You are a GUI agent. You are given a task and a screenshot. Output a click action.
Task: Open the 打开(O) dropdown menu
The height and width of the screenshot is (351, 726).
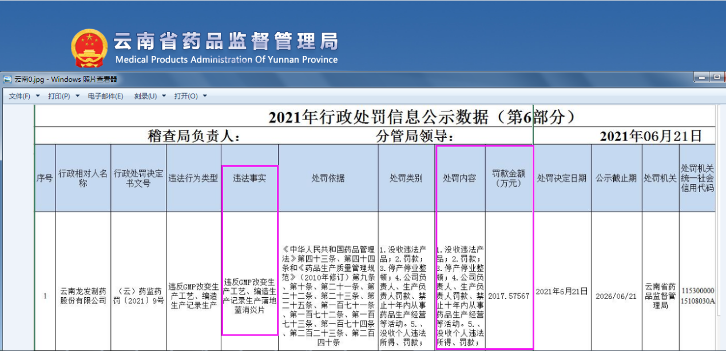click(x=191, y=96)
